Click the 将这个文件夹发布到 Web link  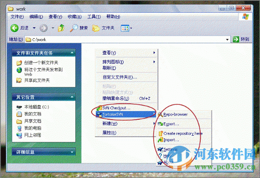(x=43, y=72)
